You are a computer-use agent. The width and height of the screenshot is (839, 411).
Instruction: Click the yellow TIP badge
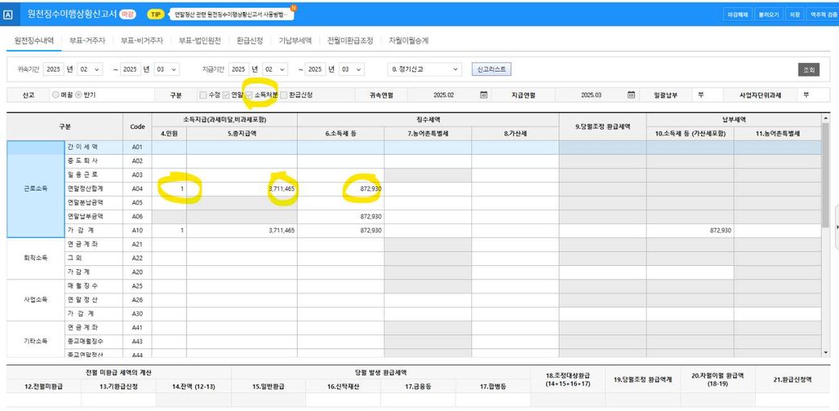[156, 15]
